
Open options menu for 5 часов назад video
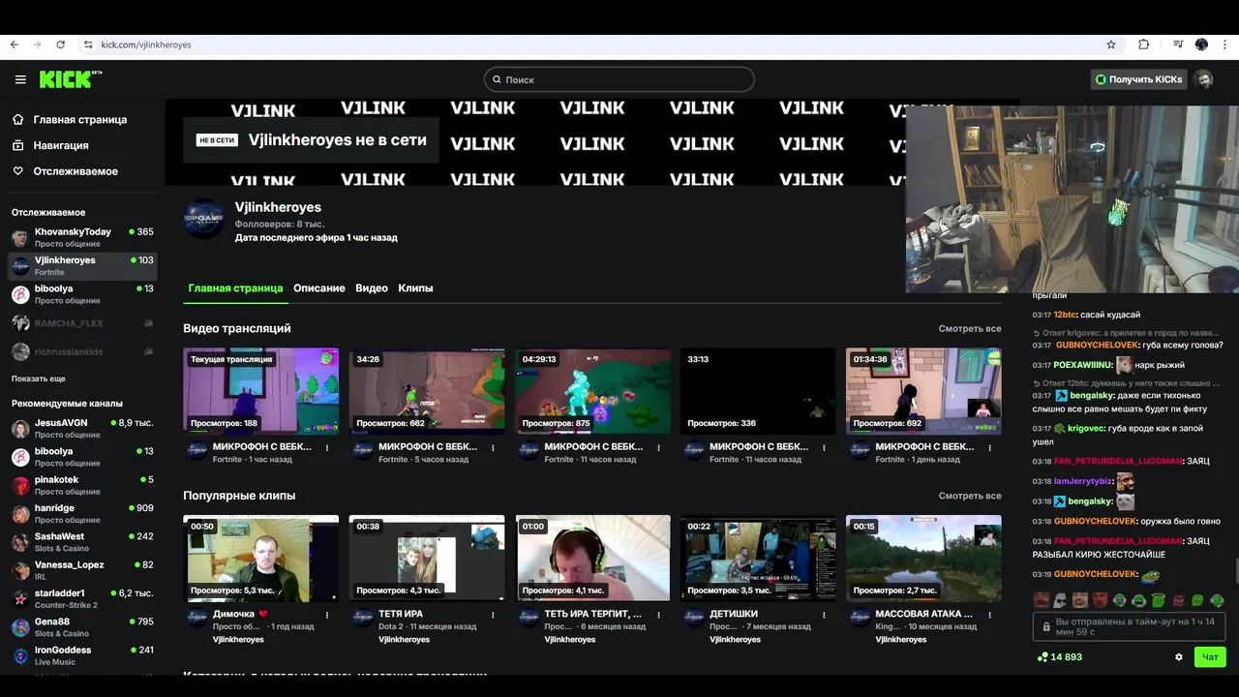[493, 448]
